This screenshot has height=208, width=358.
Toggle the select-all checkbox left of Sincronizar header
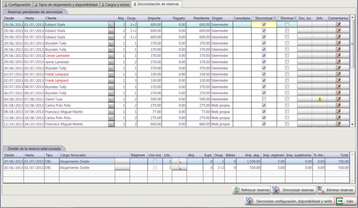coord(254,18)
